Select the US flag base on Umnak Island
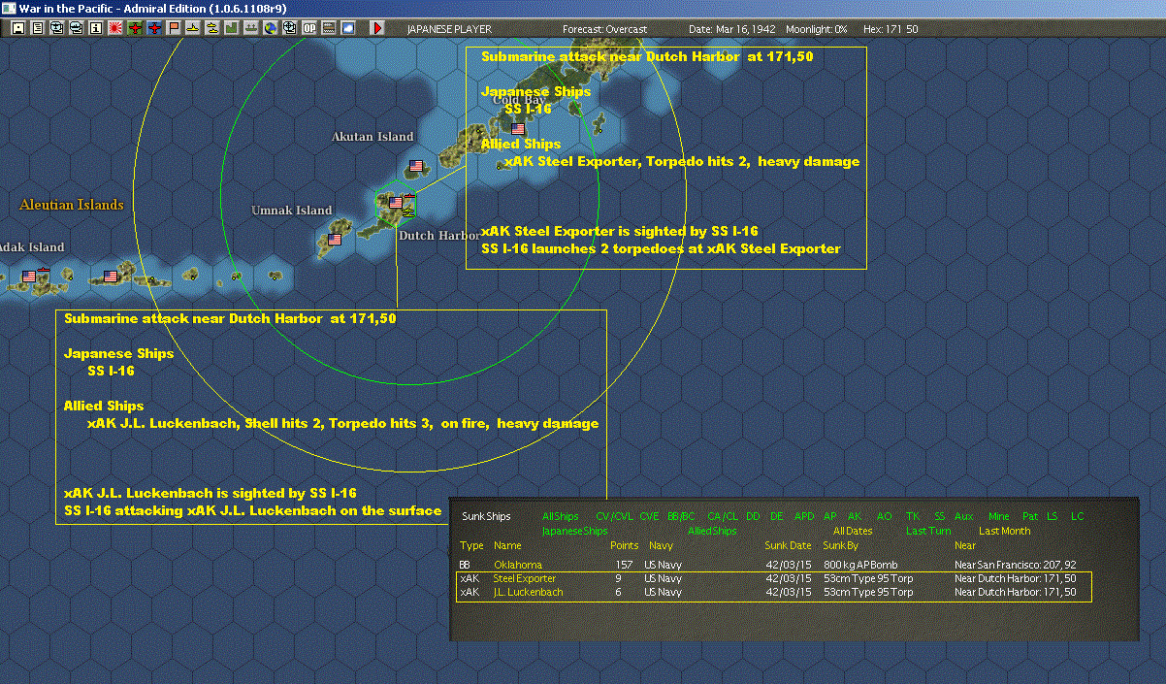This screenshot has width=1166, height=684. click(335, 239)
